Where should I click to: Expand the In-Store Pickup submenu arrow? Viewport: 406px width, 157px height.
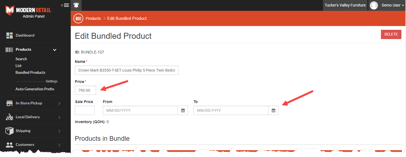[x=59, y=104]
